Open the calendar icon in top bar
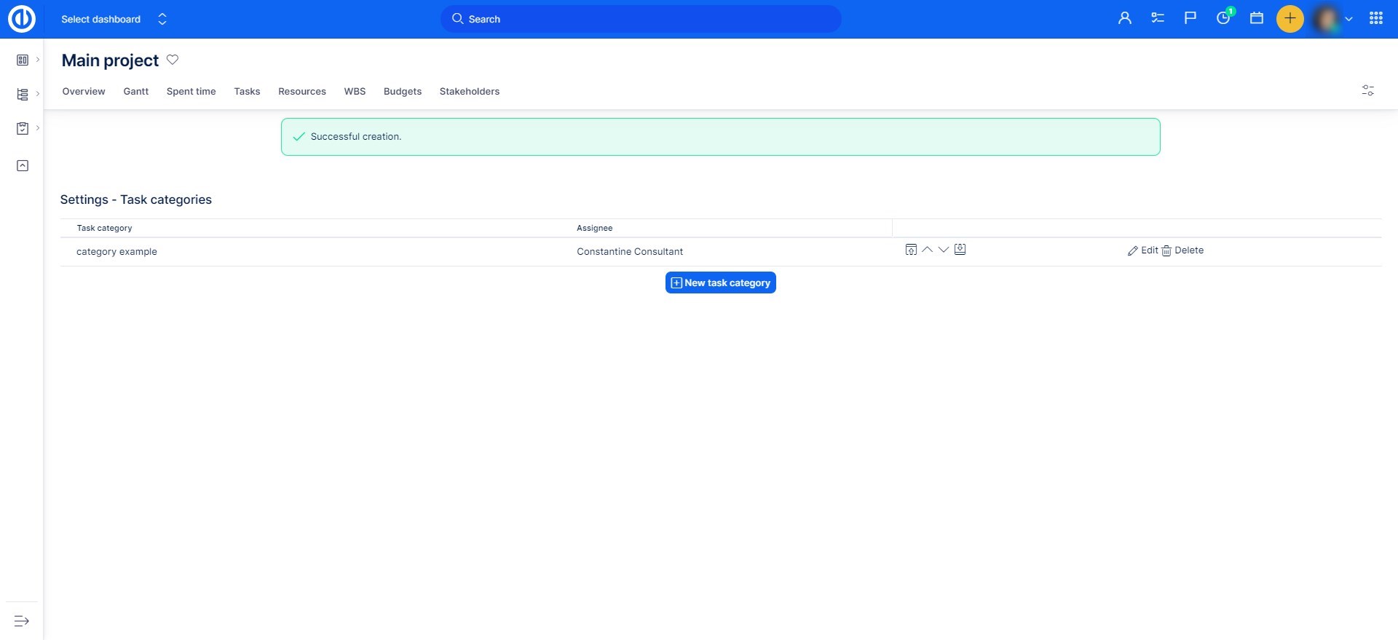The image size is (1398, 640). [1257, 18]
